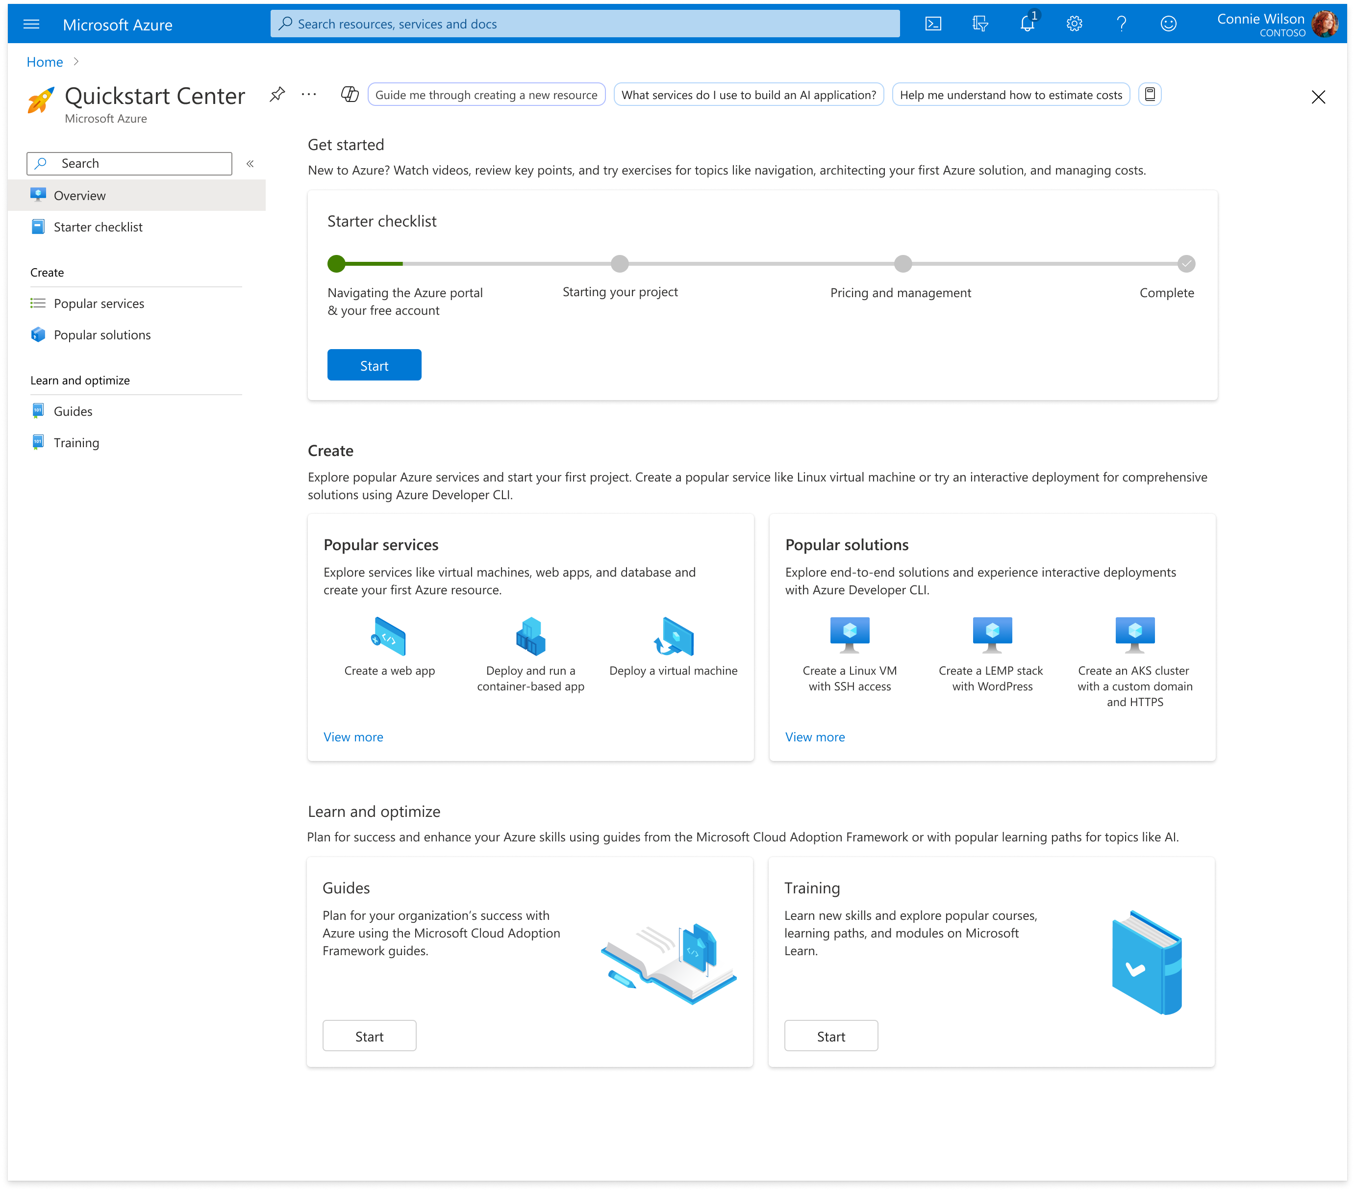Click the feedback smiley face icon
Viewport: 1354px width, 1191px height.
(1168, 23)
